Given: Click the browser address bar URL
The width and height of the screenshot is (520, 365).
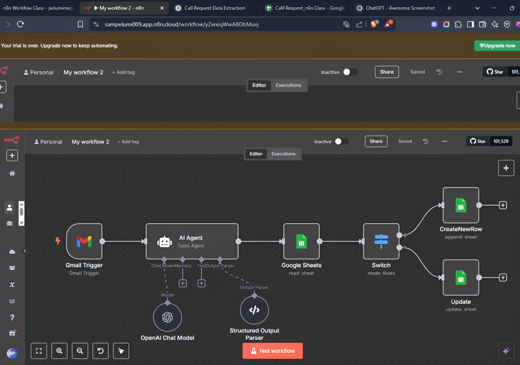Looking at the screenshot, I should [x=182, y=24].
